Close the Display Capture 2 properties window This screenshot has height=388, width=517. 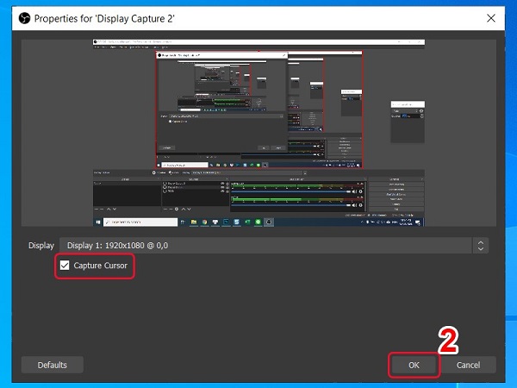pyautogui.click(x=491, y=17)
